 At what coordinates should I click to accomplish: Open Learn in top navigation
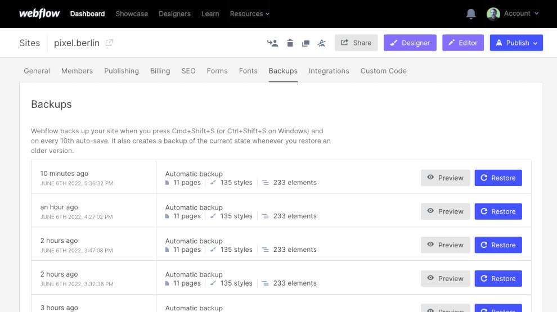[210, 14]
